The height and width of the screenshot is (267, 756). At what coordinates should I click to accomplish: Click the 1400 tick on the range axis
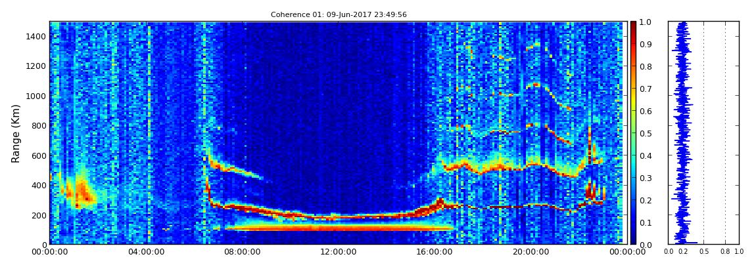(37, 36)
